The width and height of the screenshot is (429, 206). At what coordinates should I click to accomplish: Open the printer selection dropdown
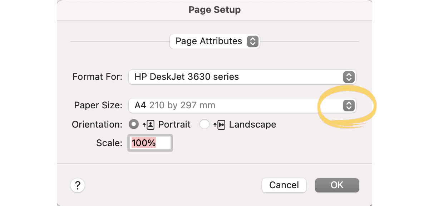coord(242,77)
